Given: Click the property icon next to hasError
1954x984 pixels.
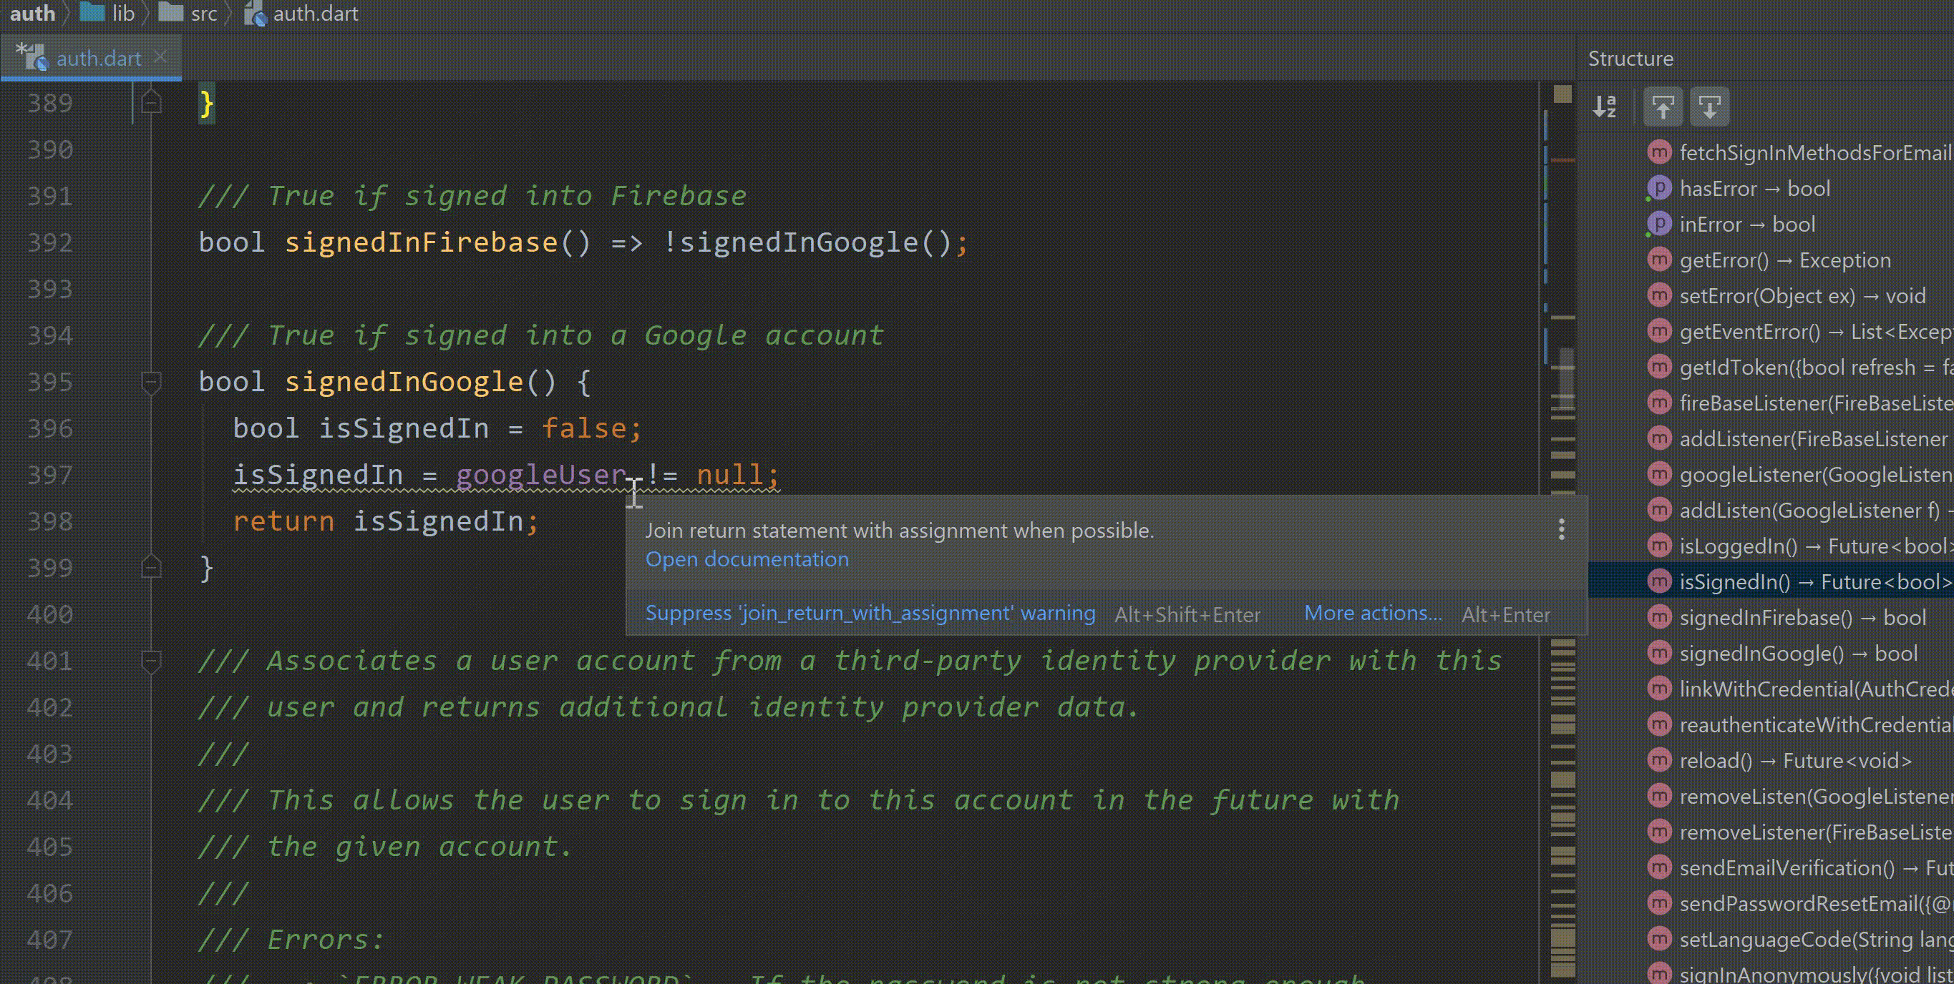Looking at the screenshot, I should point(1659,188).
